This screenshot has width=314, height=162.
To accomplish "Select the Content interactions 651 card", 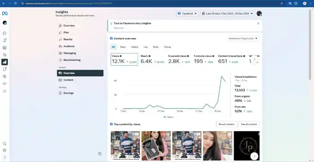I will pyautogui.click(x=231, y=59).
